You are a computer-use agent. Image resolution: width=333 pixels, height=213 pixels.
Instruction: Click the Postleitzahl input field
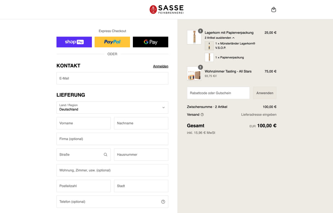[x=84, y=186]
